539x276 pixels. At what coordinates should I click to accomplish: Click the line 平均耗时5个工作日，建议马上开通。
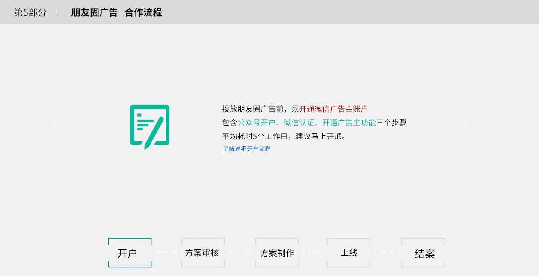click(284, 137)
